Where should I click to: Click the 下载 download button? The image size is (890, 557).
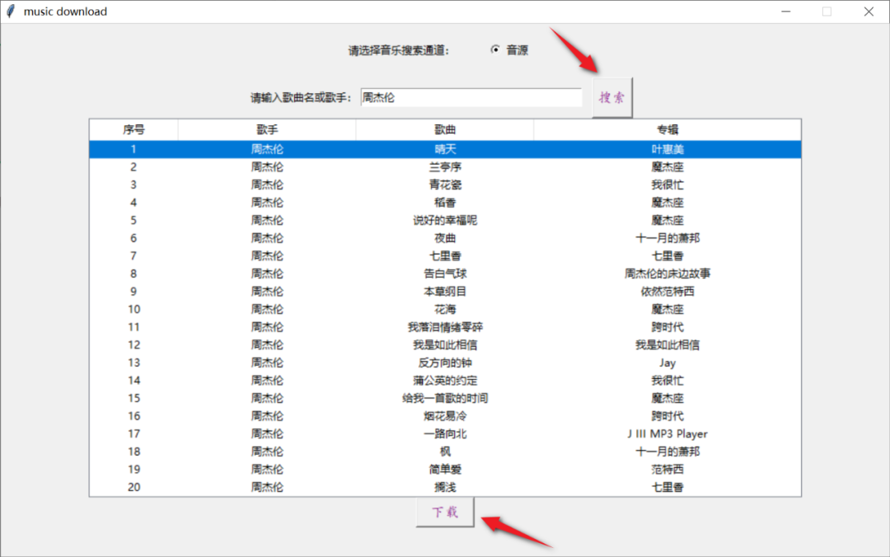click(444, 512)
